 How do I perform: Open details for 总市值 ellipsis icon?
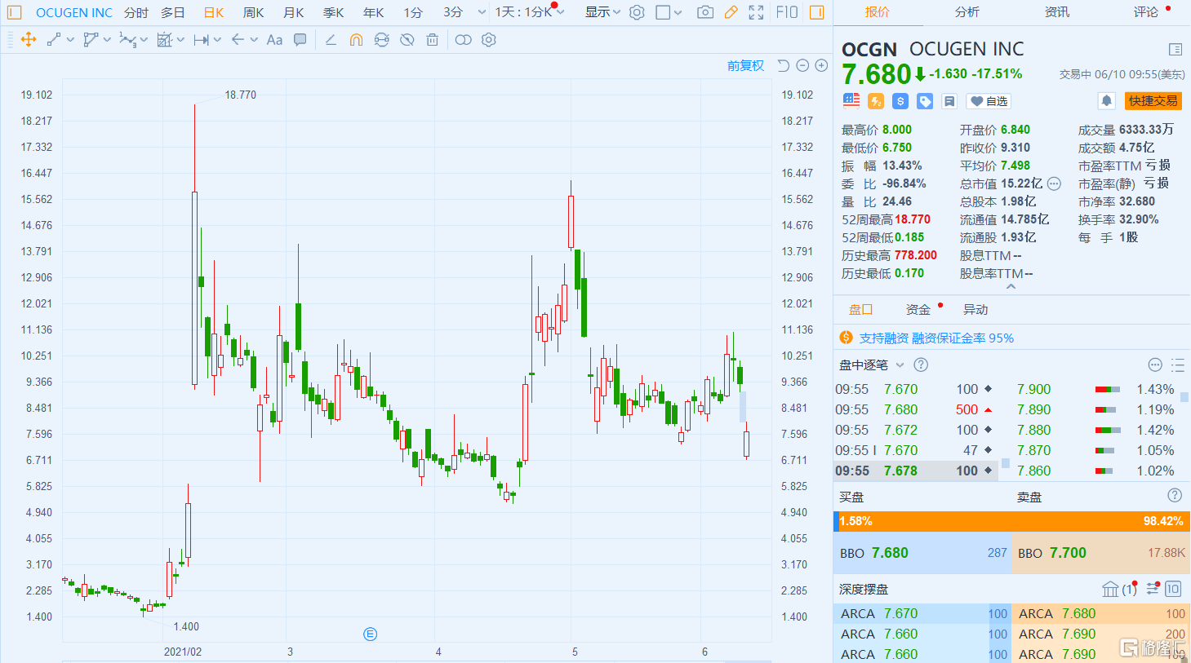pyautogui.click(x=1054, y=183)
